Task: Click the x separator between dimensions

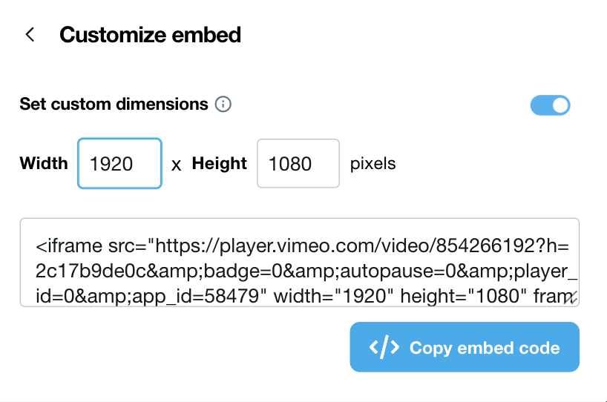Action: 177,165
